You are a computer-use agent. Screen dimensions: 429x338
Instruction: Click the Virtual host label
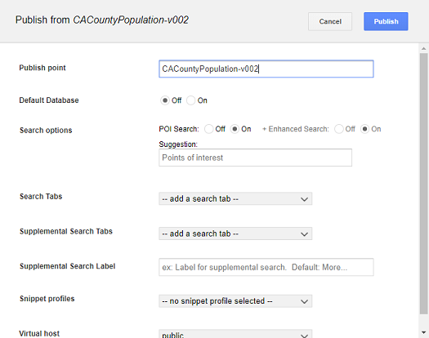tap(39, 333)
